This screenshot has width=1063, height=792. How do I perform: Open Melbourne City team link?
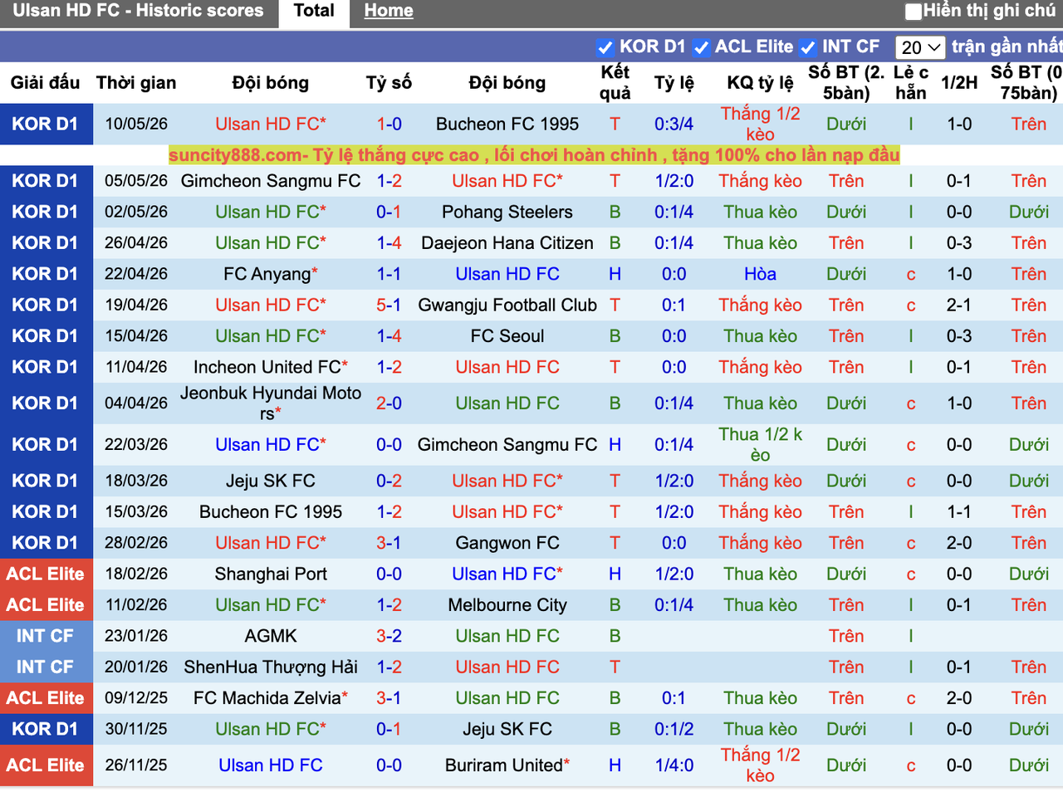coord(507,605)
